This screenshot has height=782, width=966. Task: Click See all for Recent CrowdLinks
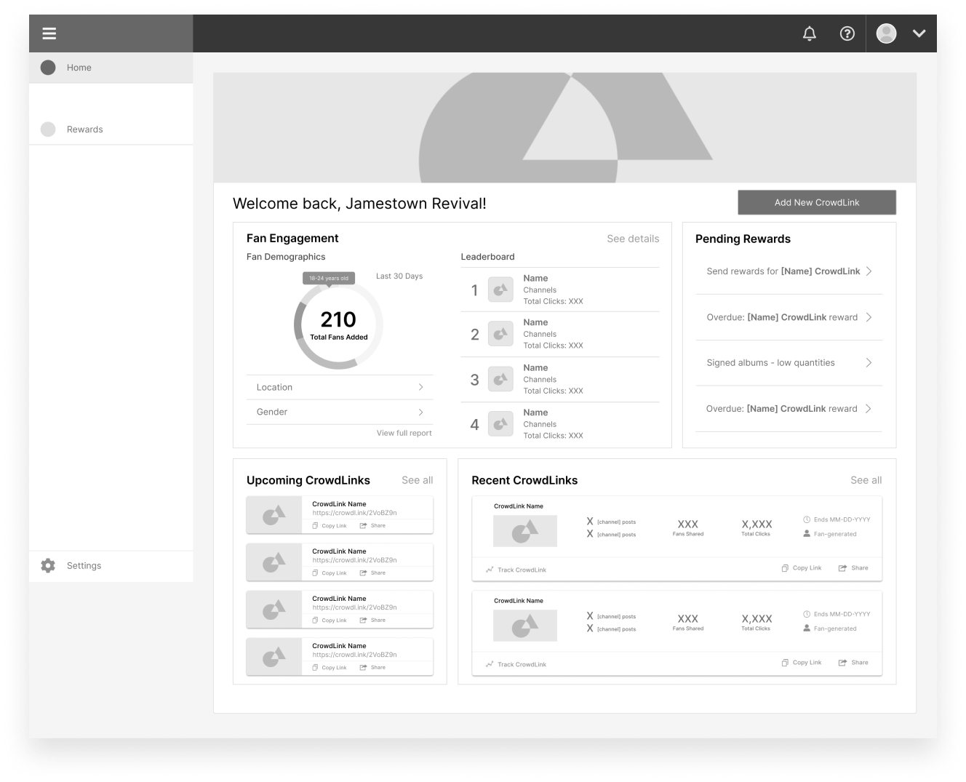point(866,480)
